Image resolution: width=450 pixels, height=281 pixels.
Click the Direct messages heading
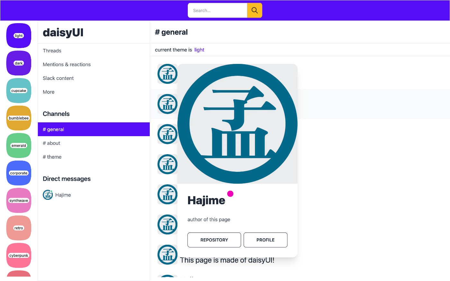coord(67,179)
